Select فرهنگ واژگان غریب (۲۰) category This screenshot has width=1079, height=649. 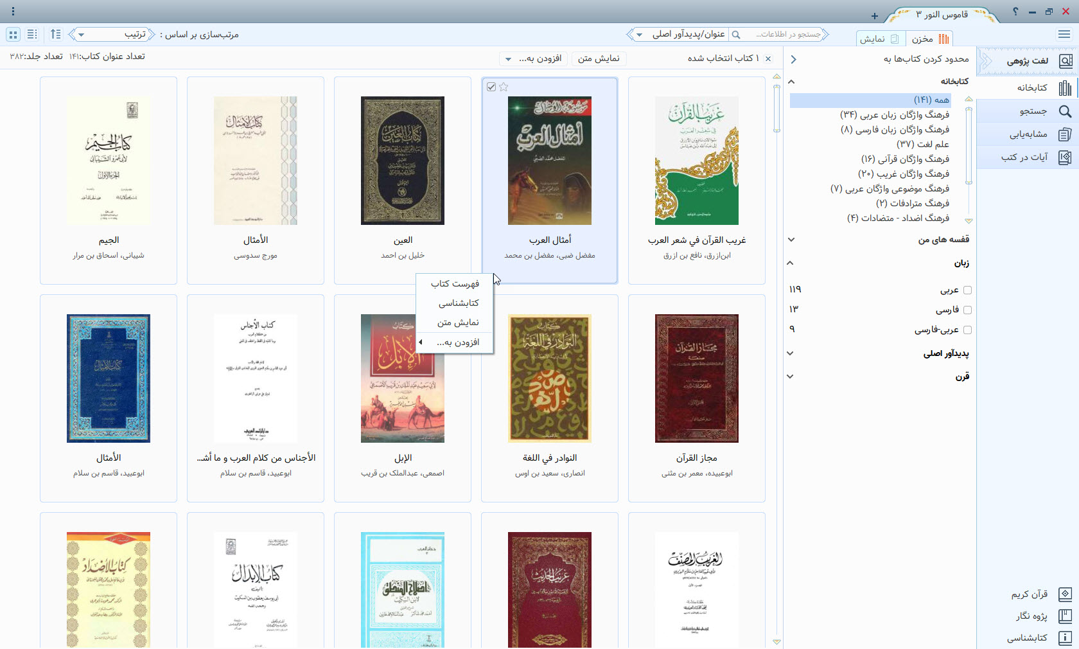pos(904,174)
